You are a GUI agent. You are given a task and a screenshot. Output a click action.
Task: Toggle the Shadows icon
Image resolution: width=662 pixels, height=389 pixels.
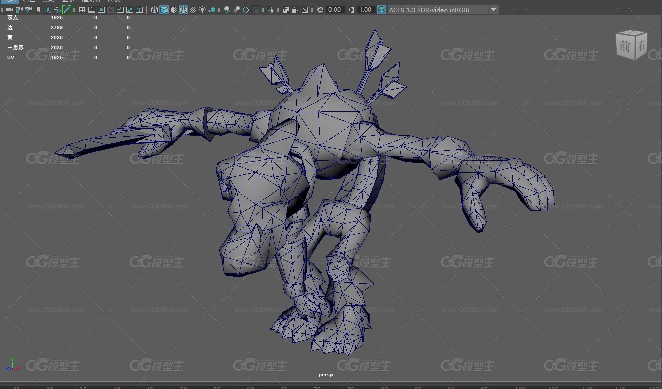(x=212, y=10)
